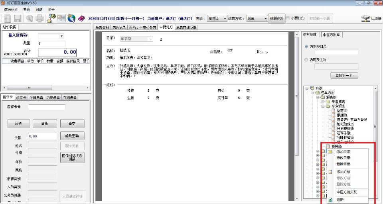
Task: Click the 医保卡号 input field
Action: (x=47, y=107)
